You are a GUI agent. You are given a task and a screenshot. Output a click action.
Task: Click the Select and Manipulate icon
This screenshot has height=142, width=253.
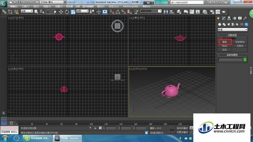[99, 12]
